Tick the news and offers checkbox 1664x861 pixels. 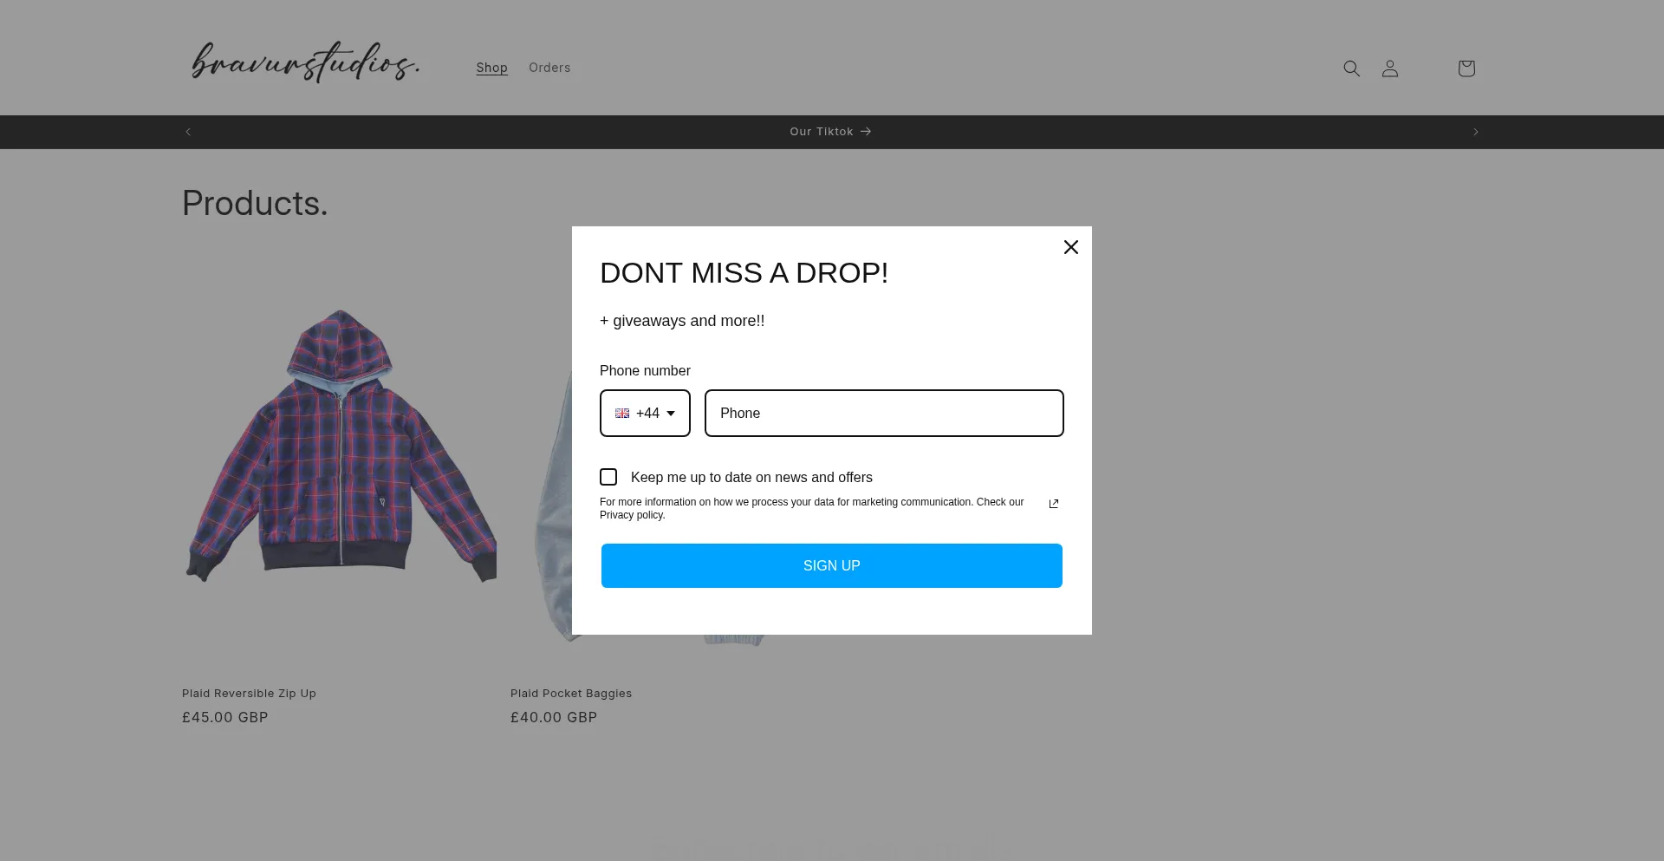[608, 477]
